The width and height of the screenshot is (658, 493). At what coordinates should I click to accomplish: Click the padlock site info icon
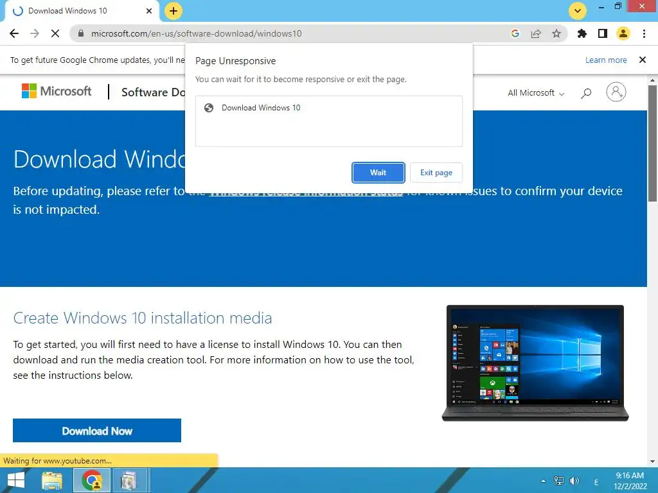click(81, 33)
